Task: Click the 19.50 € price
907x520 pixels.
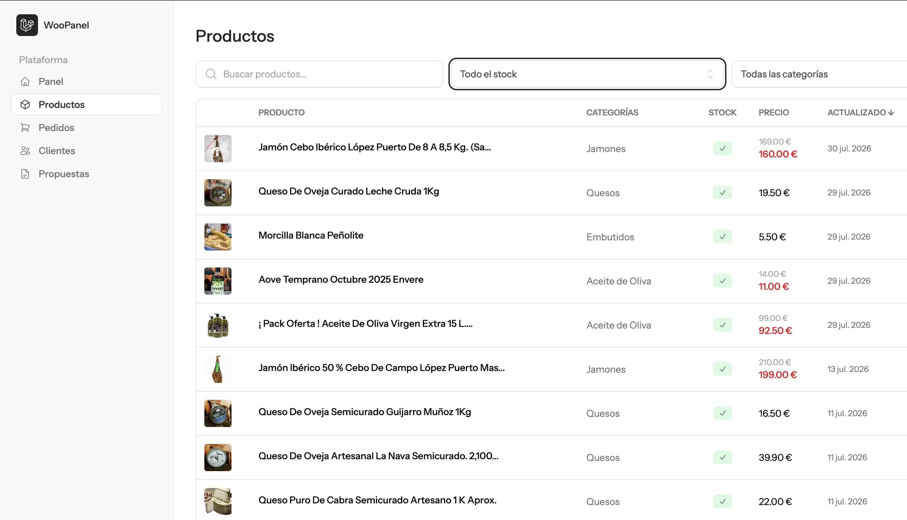Action: point(774,193)
